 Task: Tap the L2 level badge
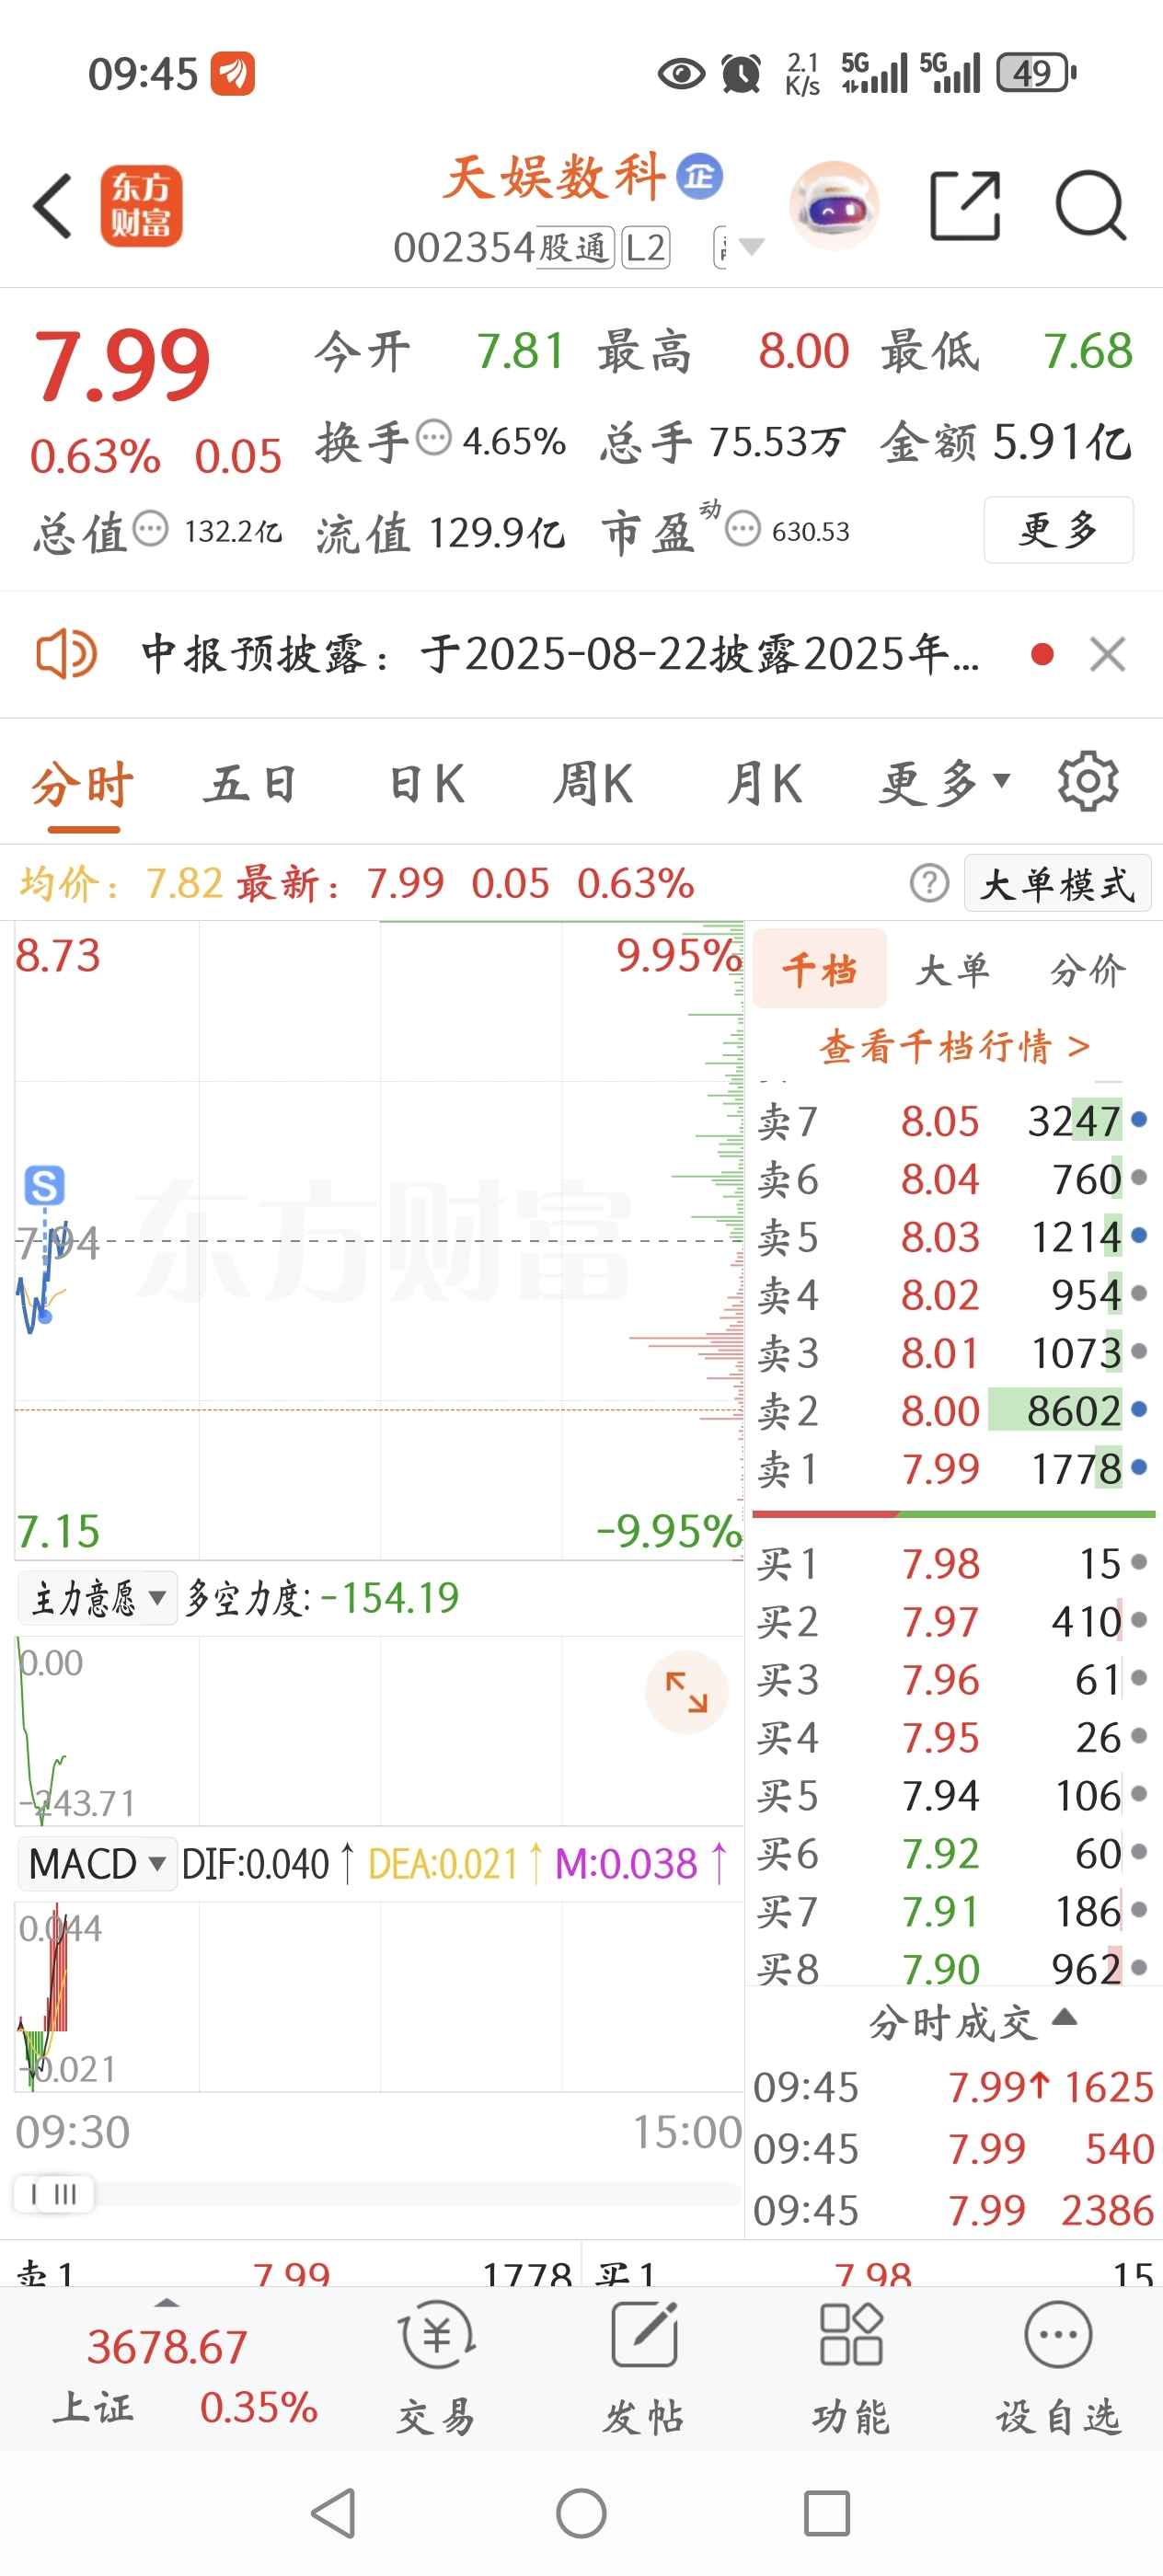click(x=645, y=247)
